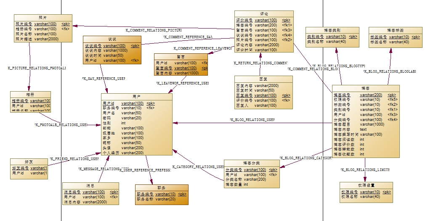428x221 pixels.
Task: Select the 相册 table header
Action: click(30, 95)
